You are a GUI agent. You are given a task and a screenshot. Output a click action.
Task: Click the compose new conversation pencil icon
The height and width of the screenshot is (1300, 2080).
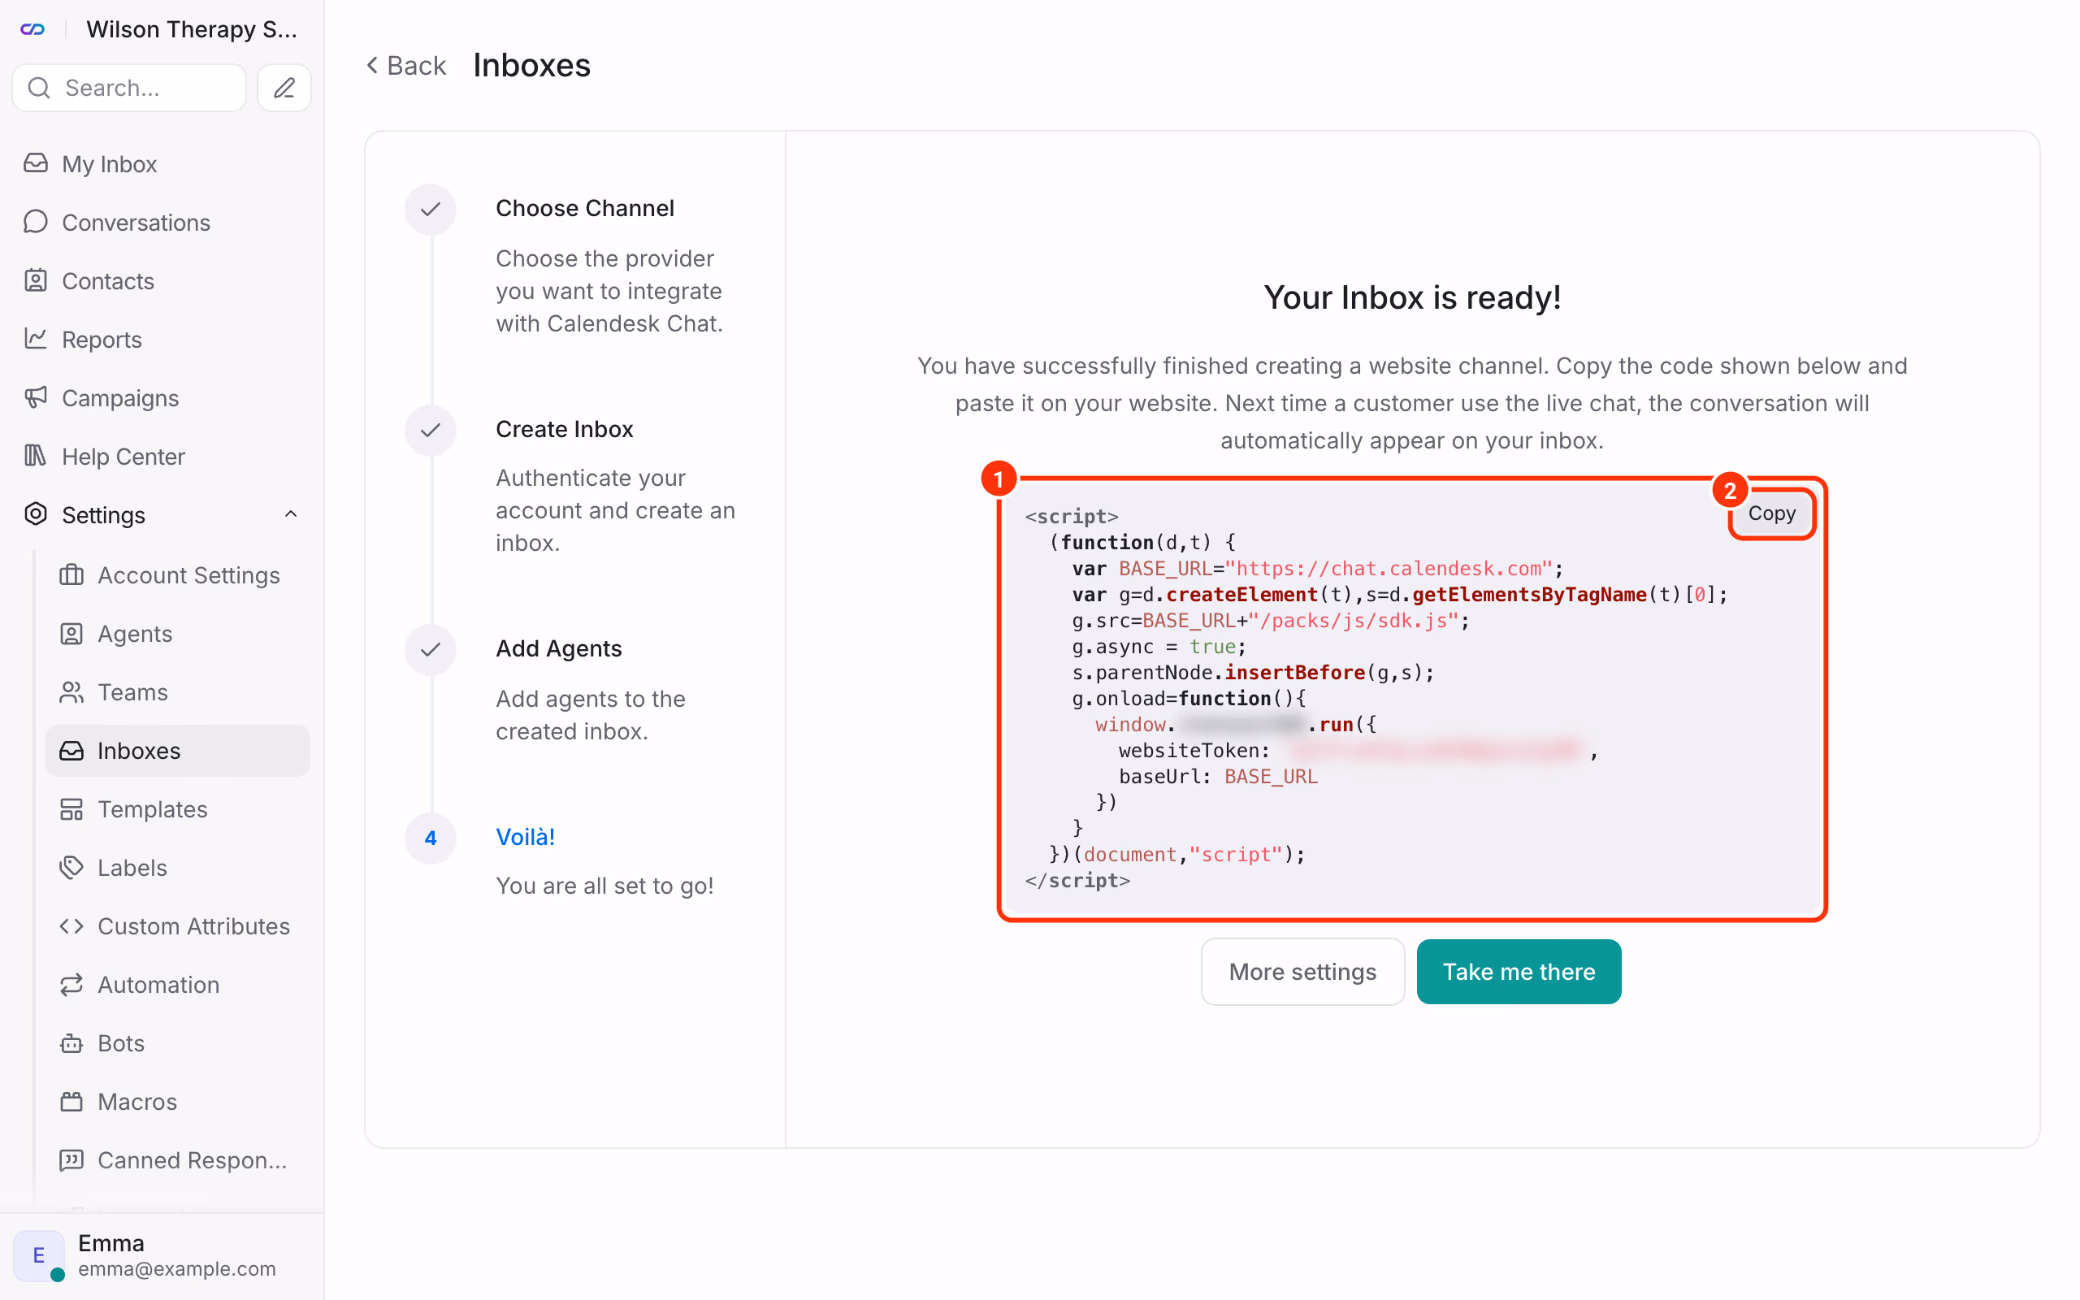[284, 88]
